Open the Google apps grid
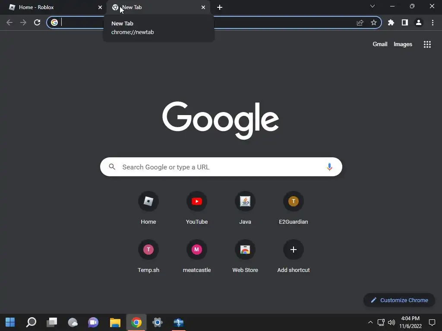 click(427, 44)
